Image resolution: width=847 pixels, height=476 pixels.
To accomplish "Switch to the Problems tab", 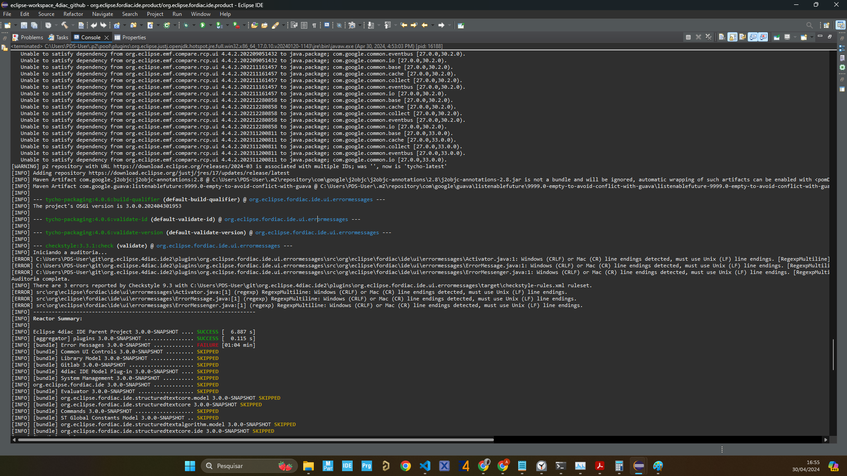I will click(28, 37).
